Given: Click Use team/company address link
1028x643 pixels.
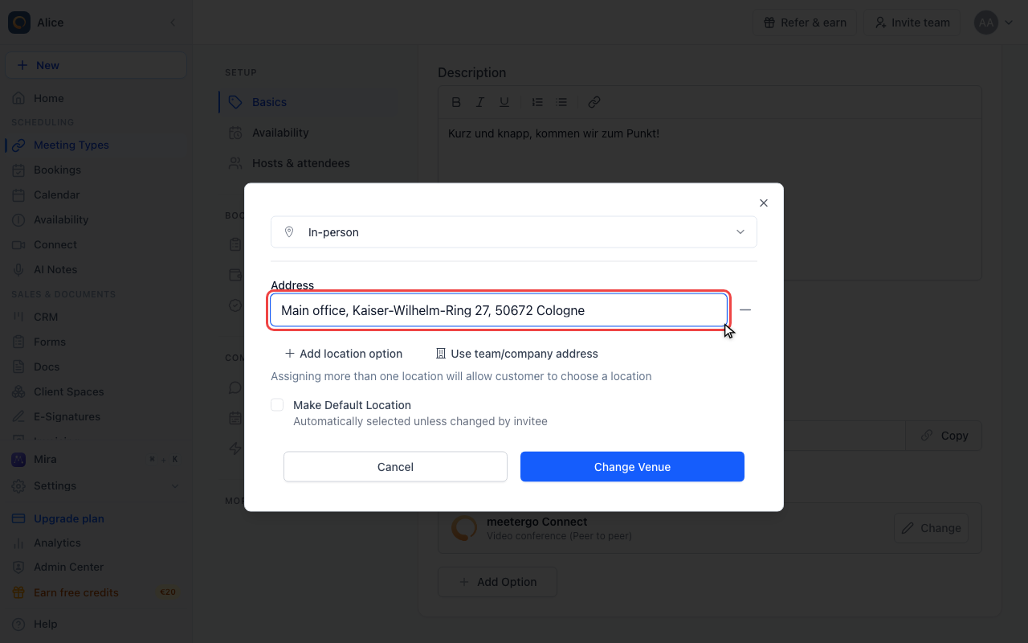Looking at the screenshot, I should tap(517, 354).
